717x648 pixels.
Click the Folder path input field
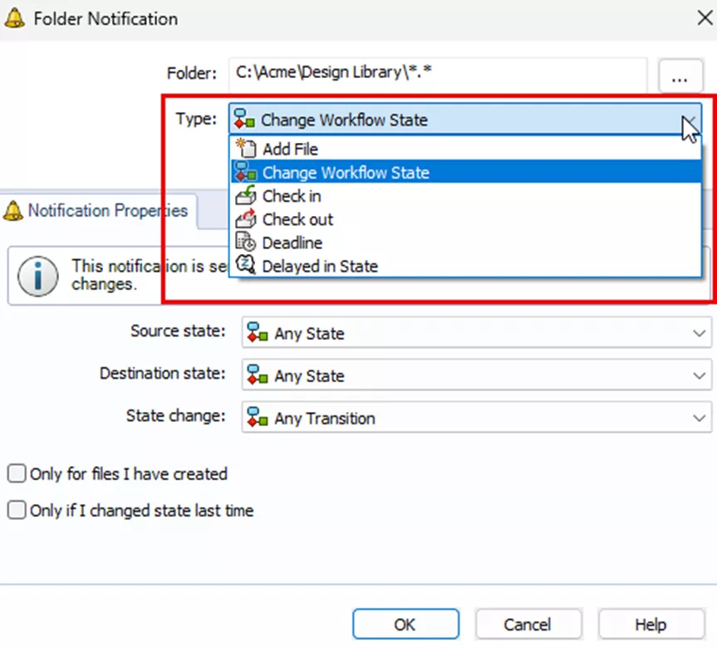[438, 73]
